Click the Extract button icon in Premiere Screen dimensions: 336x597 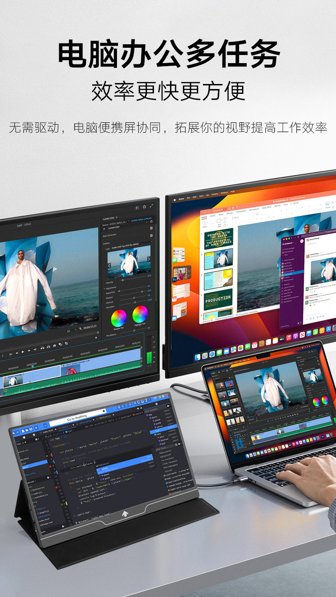tap(48, 346)
